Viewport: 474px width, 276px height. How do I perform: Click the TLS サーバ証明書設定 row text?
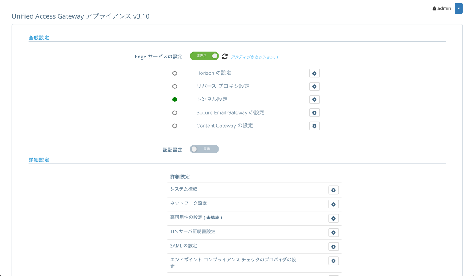point(193,231)
